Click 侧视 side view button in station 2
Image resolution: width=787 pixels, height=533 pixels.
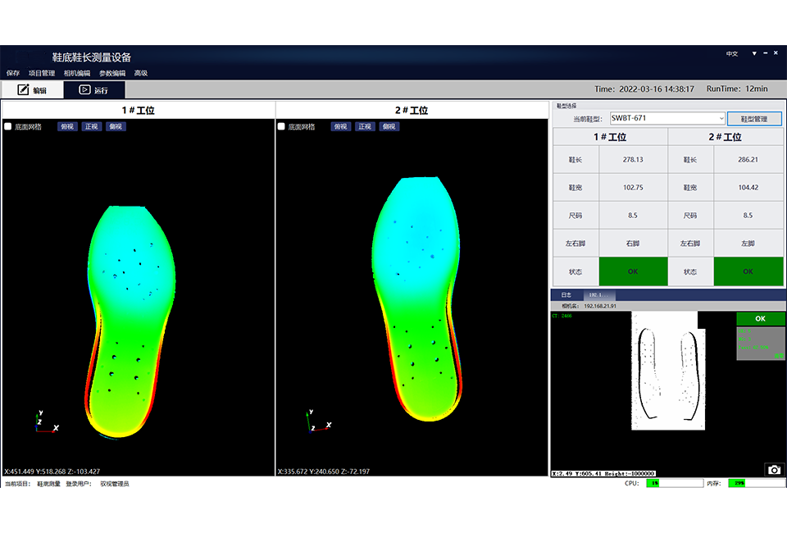click(389, 127)
